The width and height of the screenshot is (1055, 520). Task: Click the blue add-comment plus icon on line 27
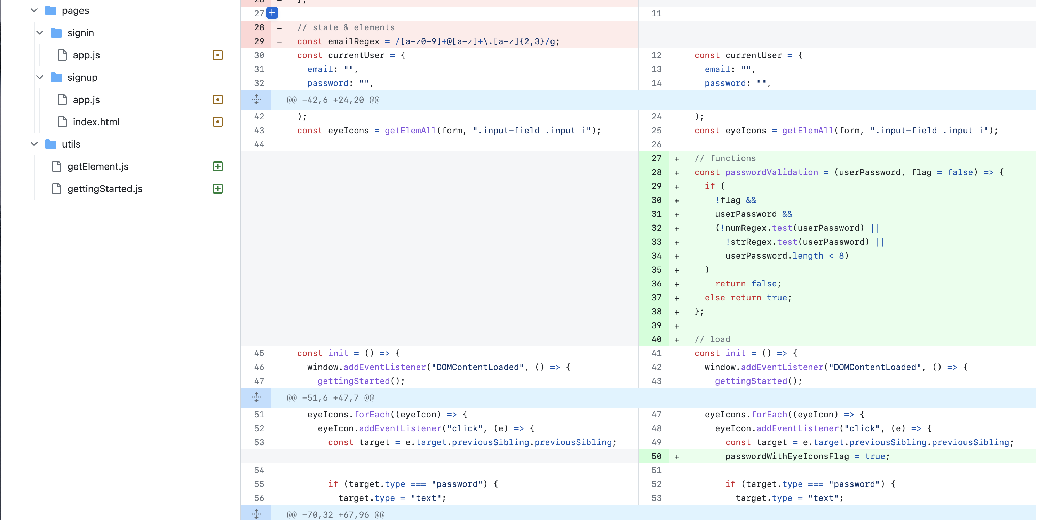[272, 13]
